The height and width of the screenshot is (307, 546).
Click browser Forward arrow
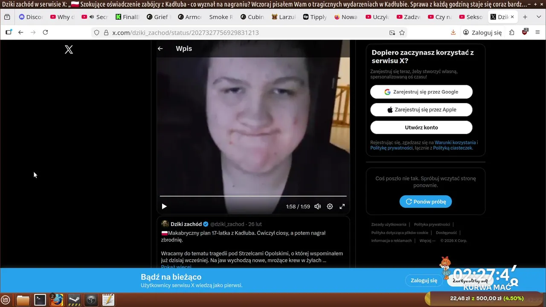33,32
